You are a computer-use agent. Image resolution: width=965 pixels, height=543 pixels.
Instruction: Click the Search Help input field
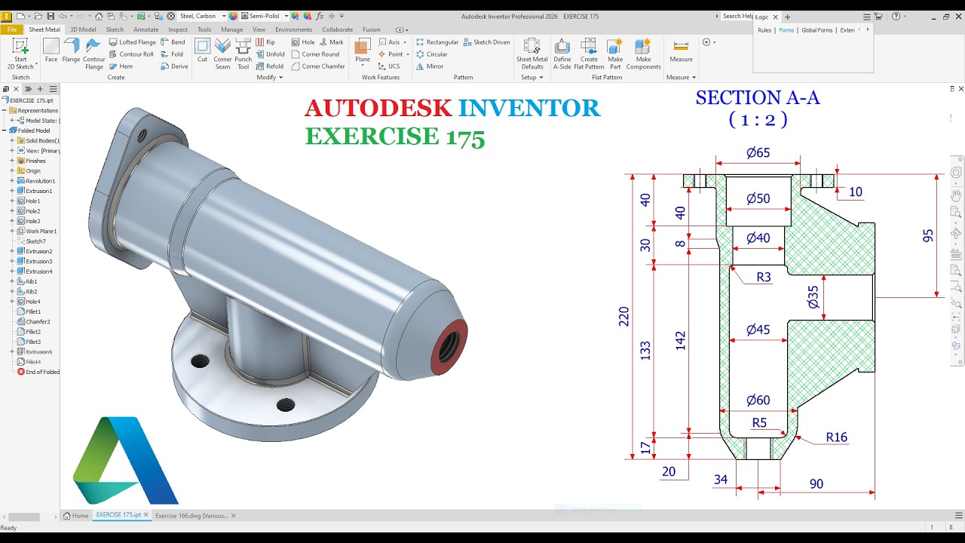point(737,16)
